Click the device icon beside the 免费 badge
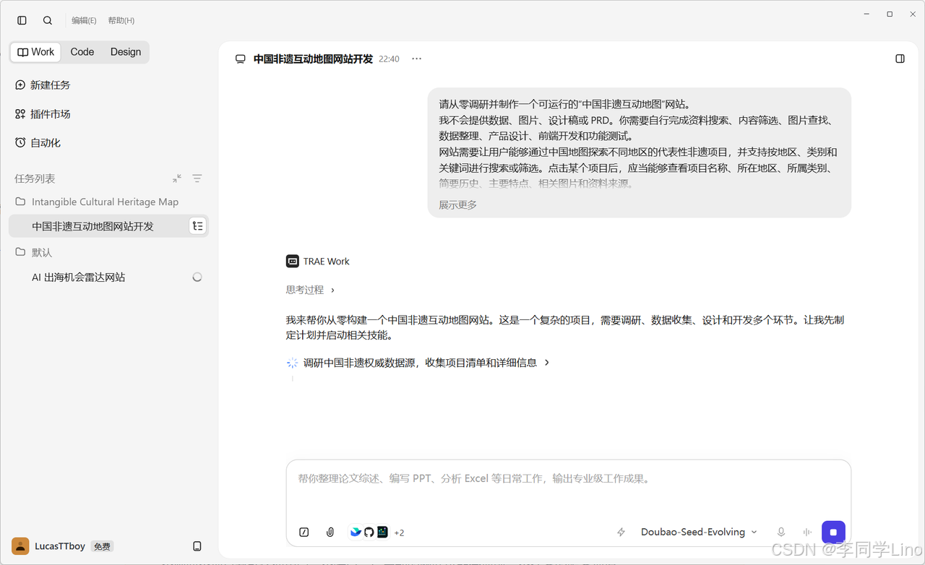Image resolution: width=925 pixels, height=565 pixels. click(197, 547)
